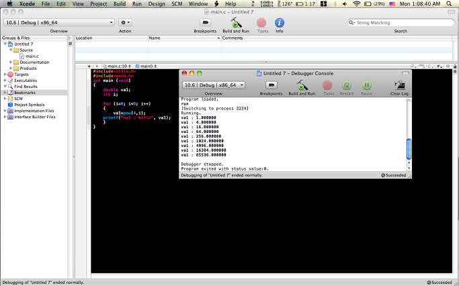Open the main() function popup
This screenshot has width=459, height=286.
click(x=146, y=66)
